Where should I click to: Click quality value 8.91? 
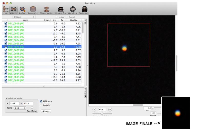click(x=78, y=30)
